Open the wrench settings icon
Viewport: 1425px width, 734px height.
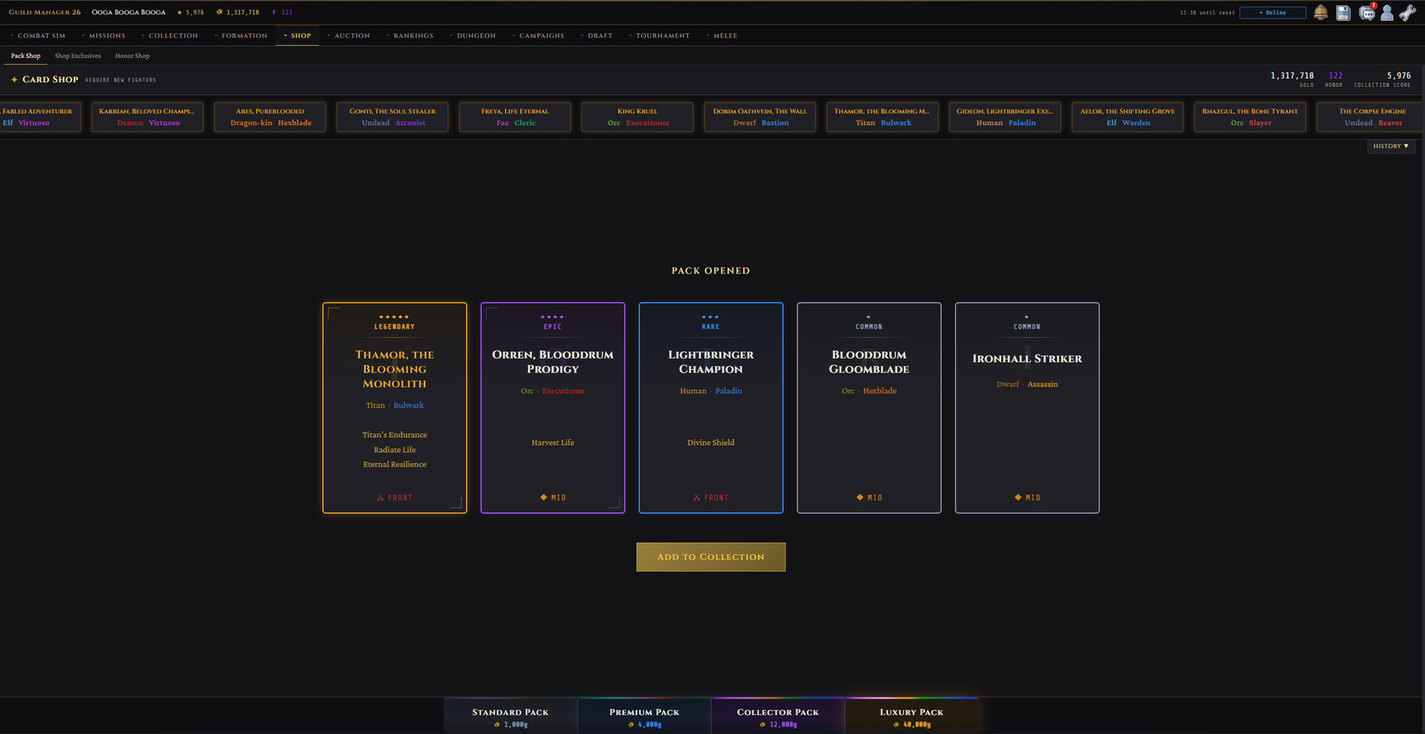coord(1408,13)
